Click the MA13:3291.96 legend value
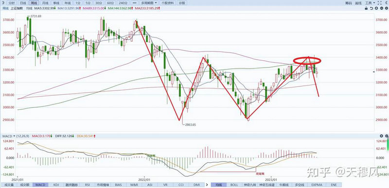This screenshot has width=389, height=188. coord(69,8)
